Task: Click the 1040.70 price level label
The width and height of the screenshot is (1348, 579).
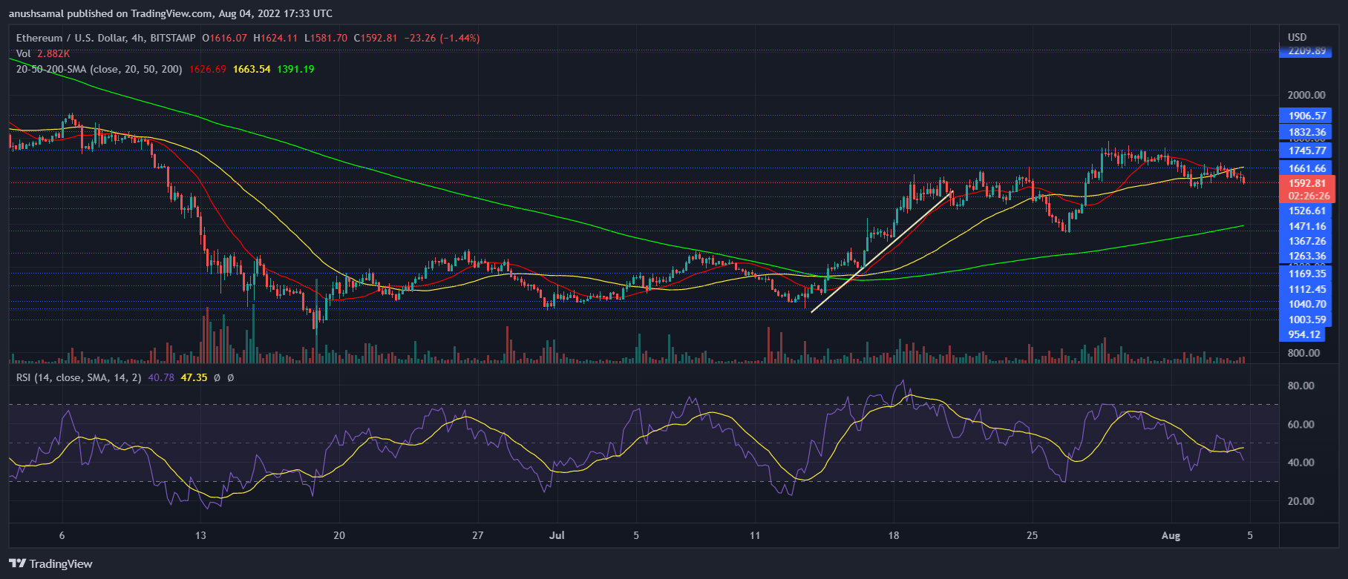Action: [x=1305, y=304]
